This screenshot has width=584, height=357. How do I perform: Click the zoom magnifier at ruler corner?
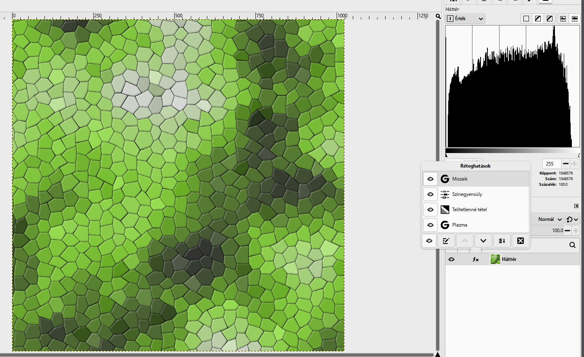point(438,16)
